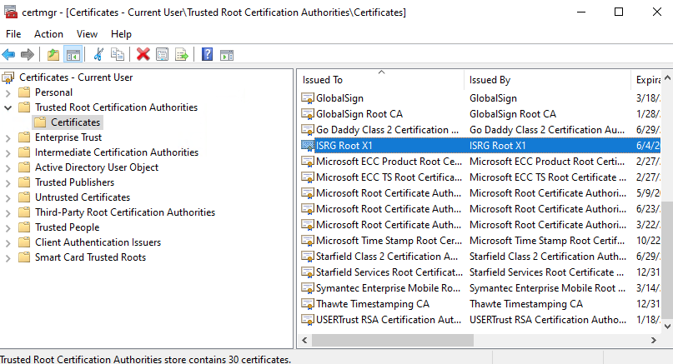Select Active Directory User Object tree item
Screen dimensions: 673x364
click(97, 167)
